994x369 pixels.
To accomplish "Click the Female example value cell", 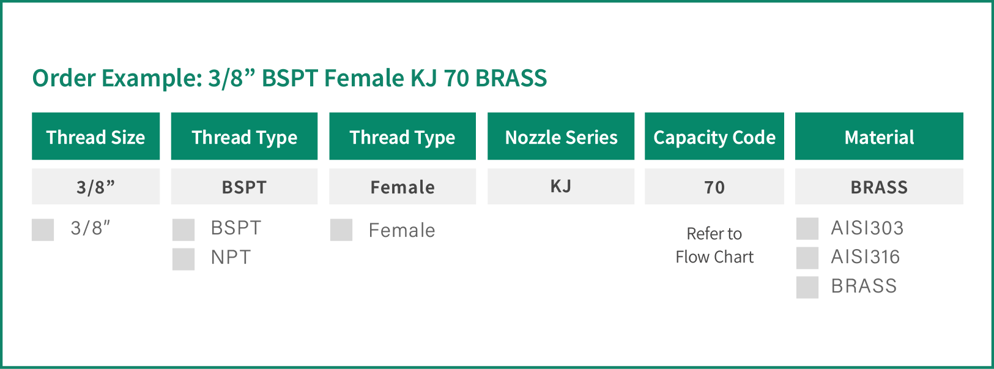I will (402, 187).
